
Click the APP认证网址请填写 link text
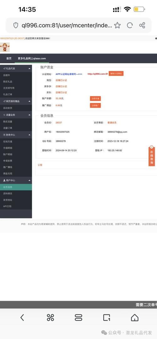tap(69, 74)
